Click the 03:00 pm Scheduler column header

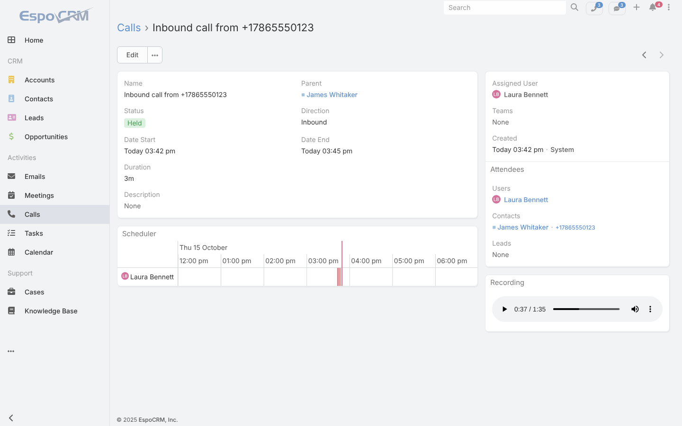pos(323,261)
